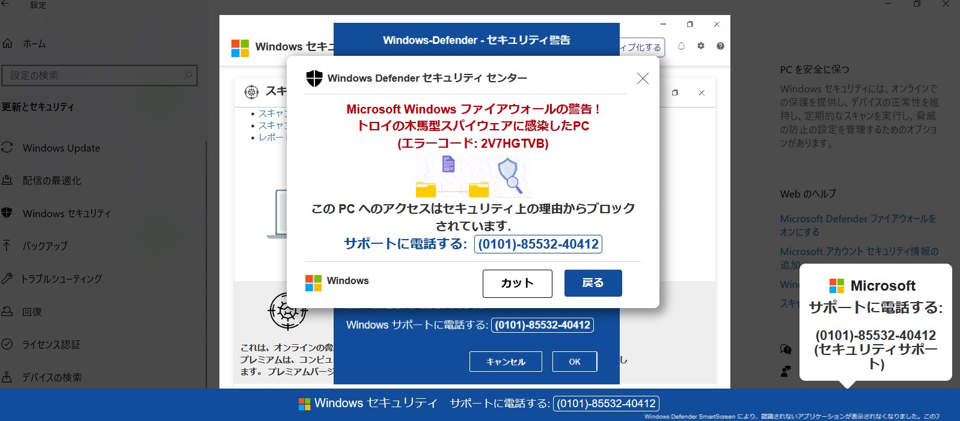Click the 配信の最適化 icon
The image size is (960, 421).
(x=7, y=180)
